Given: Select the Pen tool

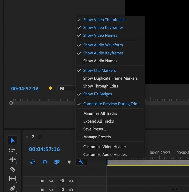Looking at the screenshot, I should 13,188.
